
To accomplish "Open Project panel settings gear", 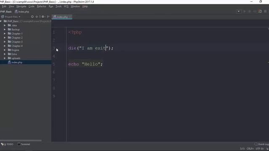I will coord(43,17).
